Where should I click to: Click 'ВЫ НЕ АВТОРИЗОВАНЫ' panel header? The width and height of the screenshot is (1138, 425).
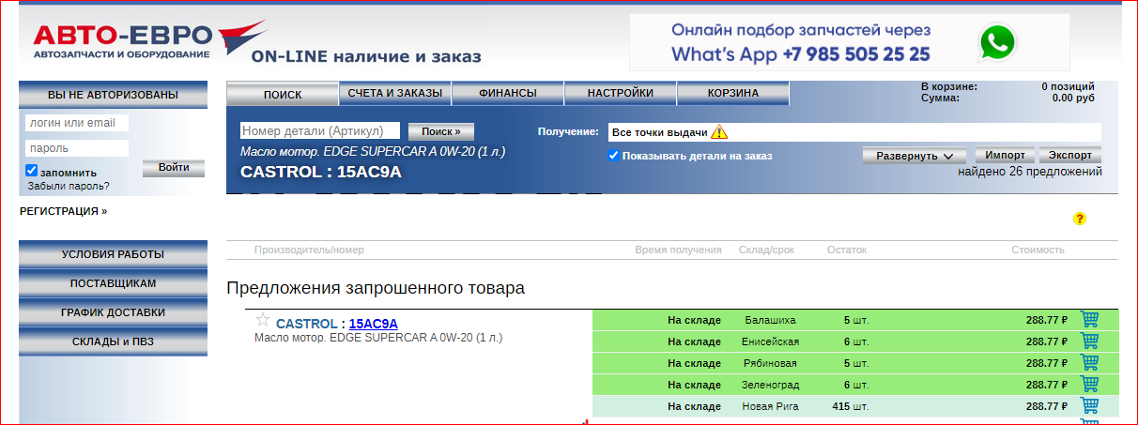point(113,95)
